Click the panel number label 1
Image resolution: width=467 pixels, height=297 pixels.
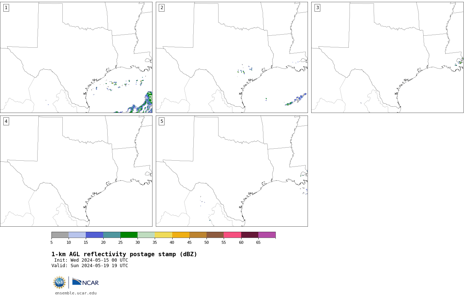6,8
